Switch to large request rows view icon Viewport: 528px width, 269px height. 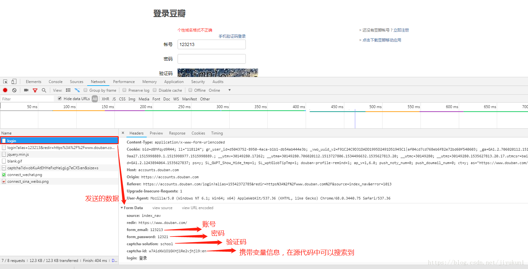click(68, 90)
